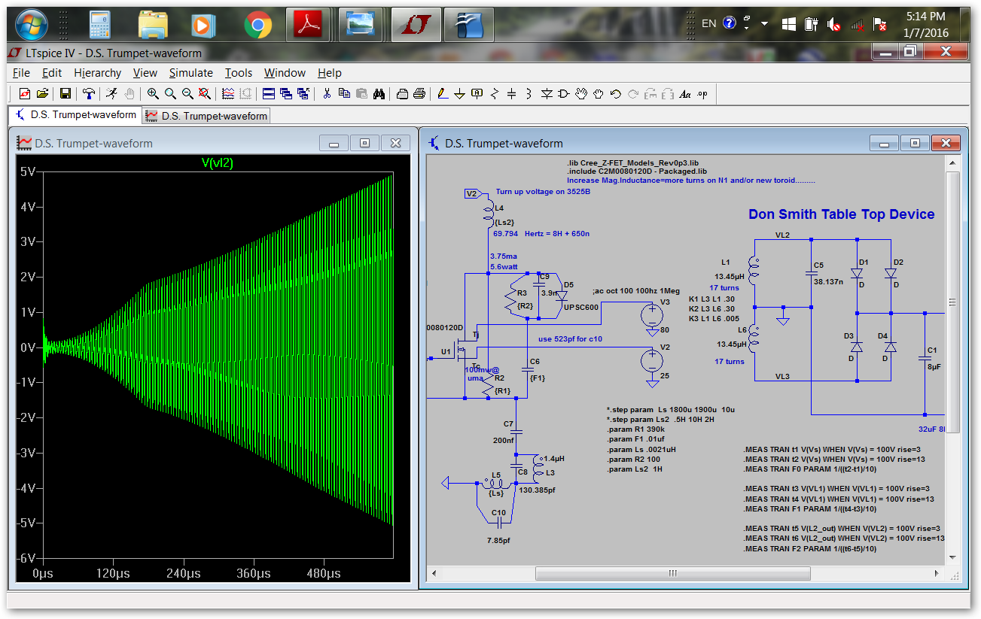Open Adobe Reader from the taskbar
This screenshot has width=981, height=619.
pyautogui.click(x=309, y=25)
